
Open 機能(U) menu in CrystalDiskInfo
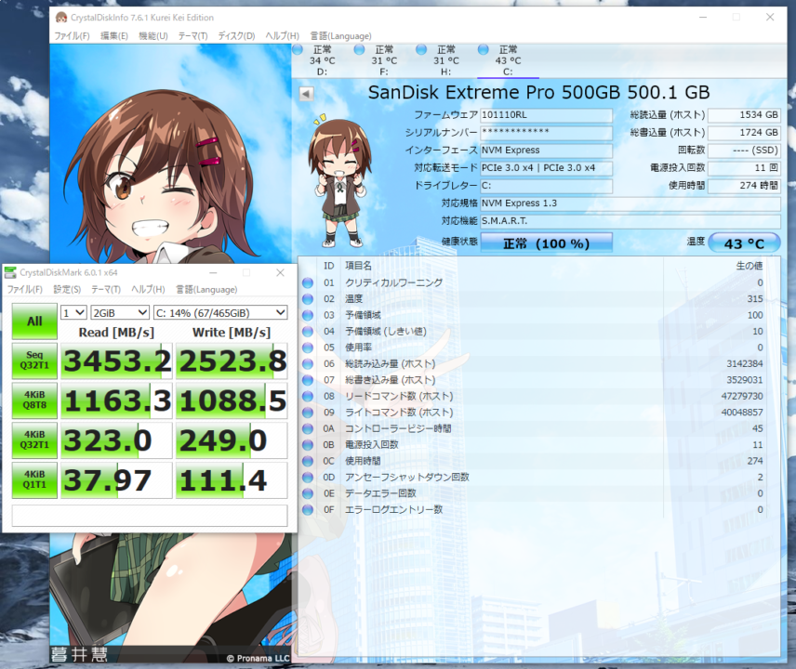point(153,36)
